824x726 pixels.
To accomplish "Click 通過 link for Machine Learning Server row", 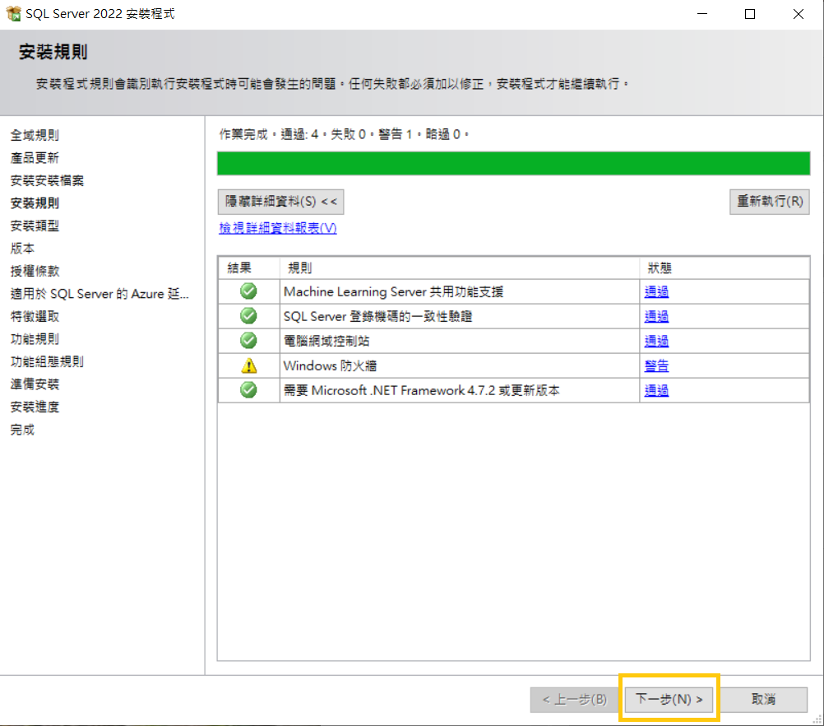I will (x=656, y=291).
